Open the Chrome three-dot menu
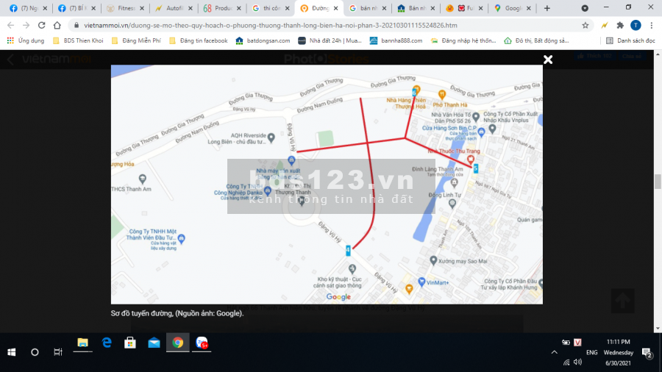 click(x=652, y=25)
